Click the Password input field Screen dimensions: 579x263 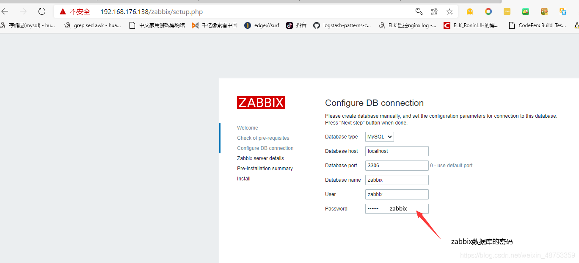[397, 209]
